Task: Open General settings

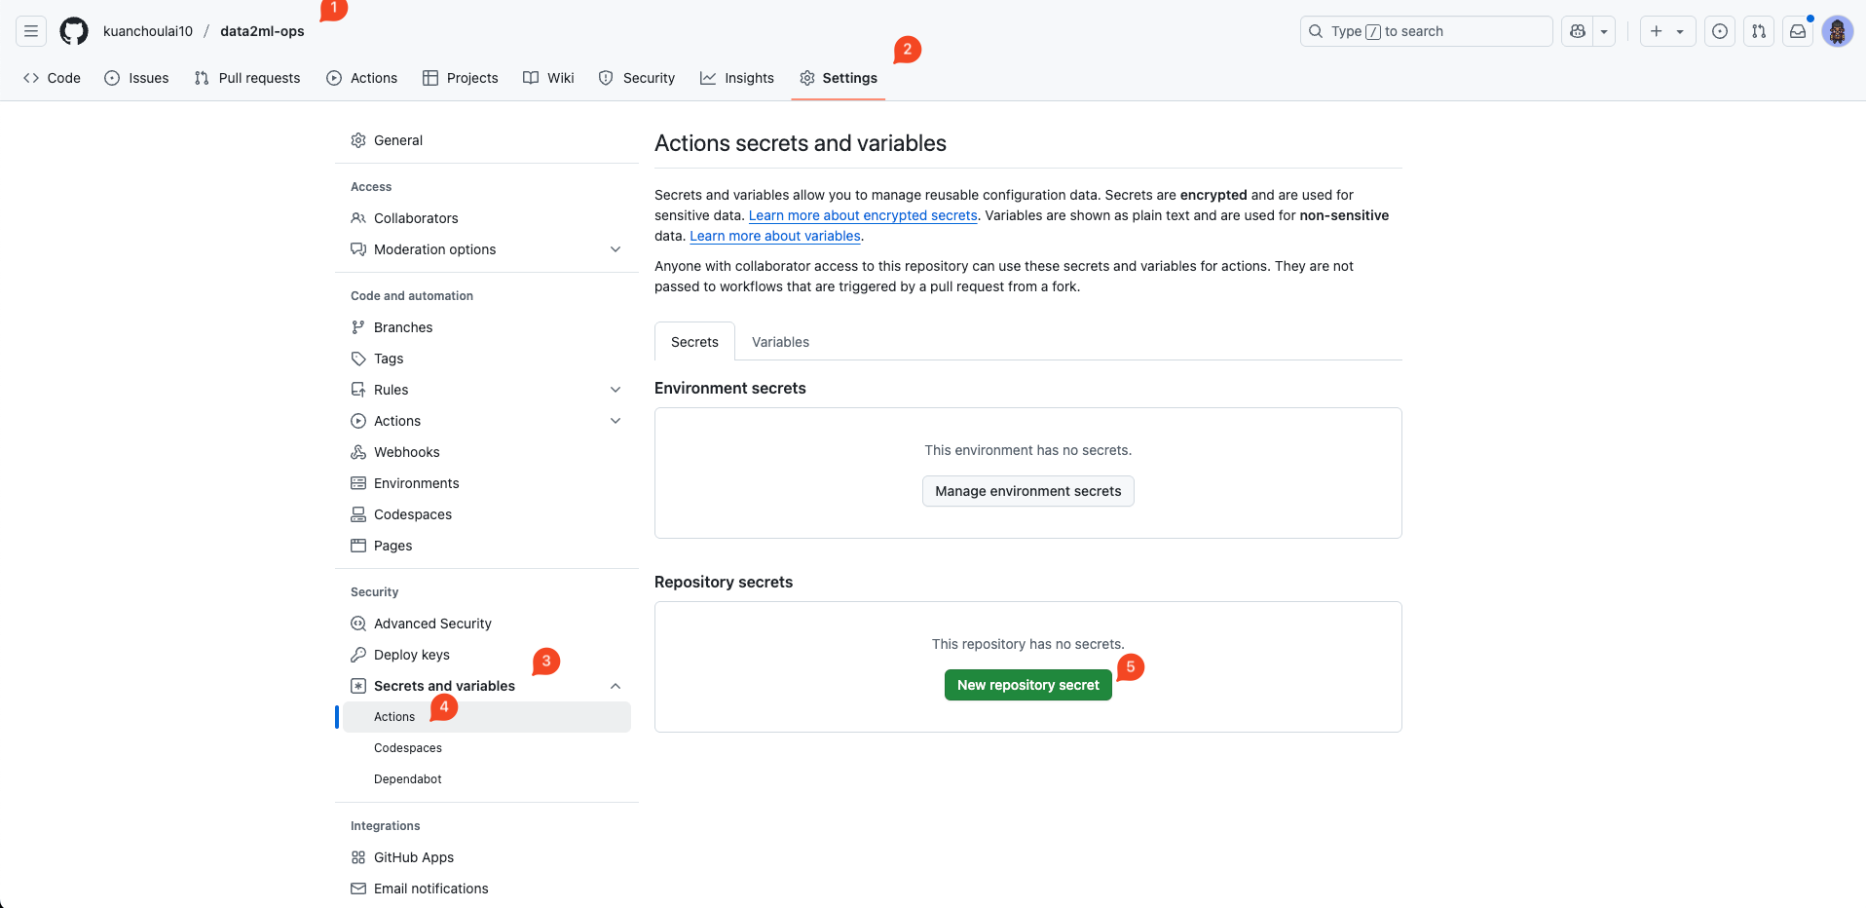Action: [x=487, y=140]
